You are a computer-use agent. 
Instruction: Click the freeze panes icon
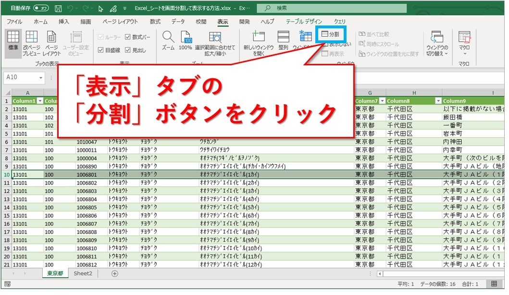(305, 37)
